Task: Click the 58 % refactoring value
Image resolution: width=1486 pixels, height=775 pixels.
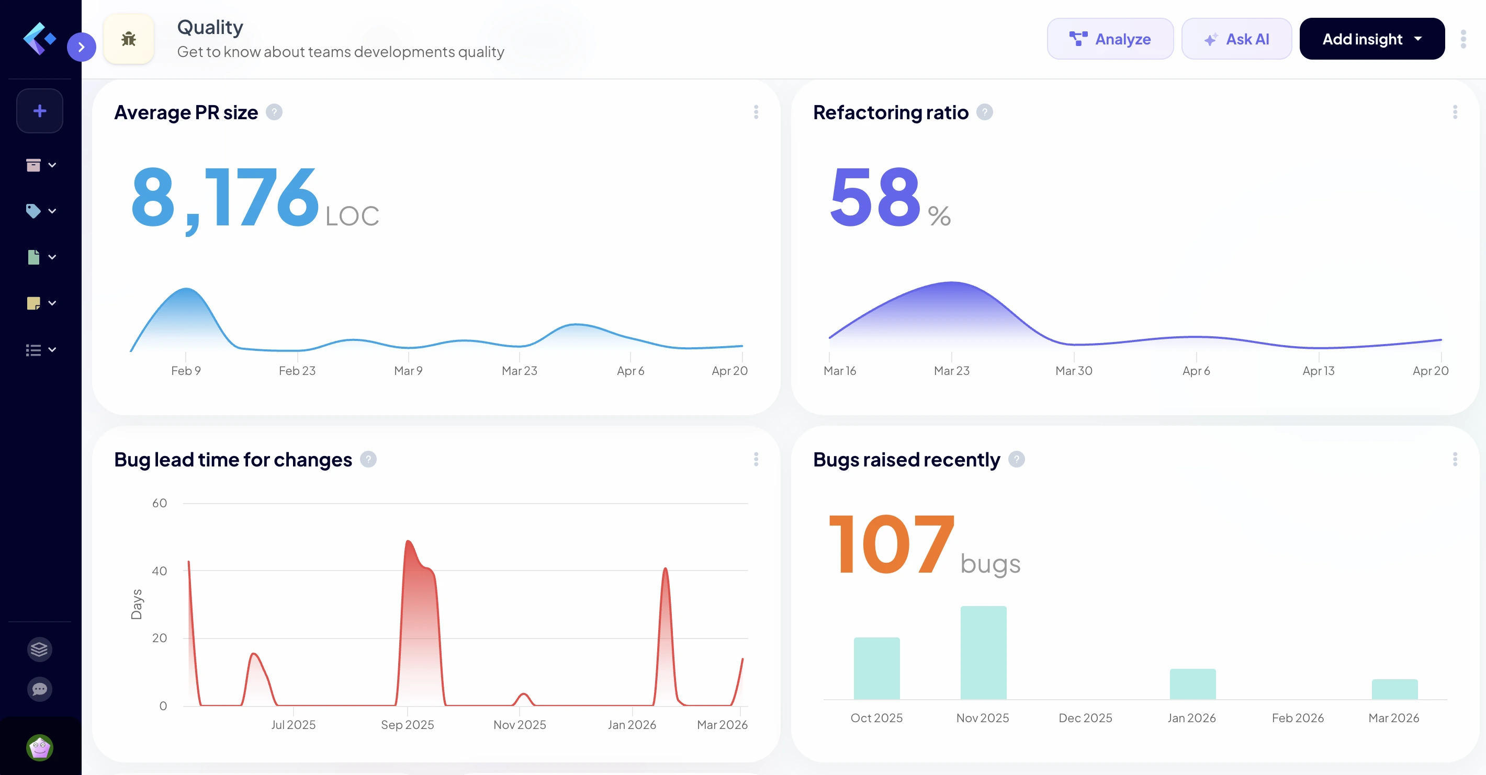Action: 890,197
